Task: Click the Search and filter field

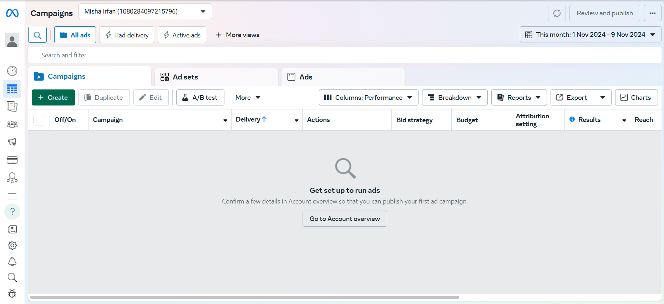Action: tap(345, 55)
